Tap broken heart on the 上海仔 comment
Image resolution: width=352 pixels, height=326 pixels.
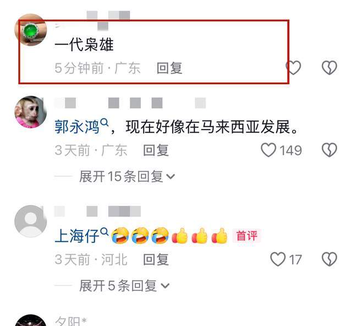[x=329, y=259]
